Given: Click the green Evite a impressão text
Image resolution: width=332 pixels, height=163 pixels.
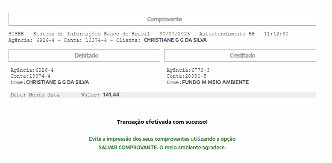Looking at the screenshot, I should click(162, 139).
